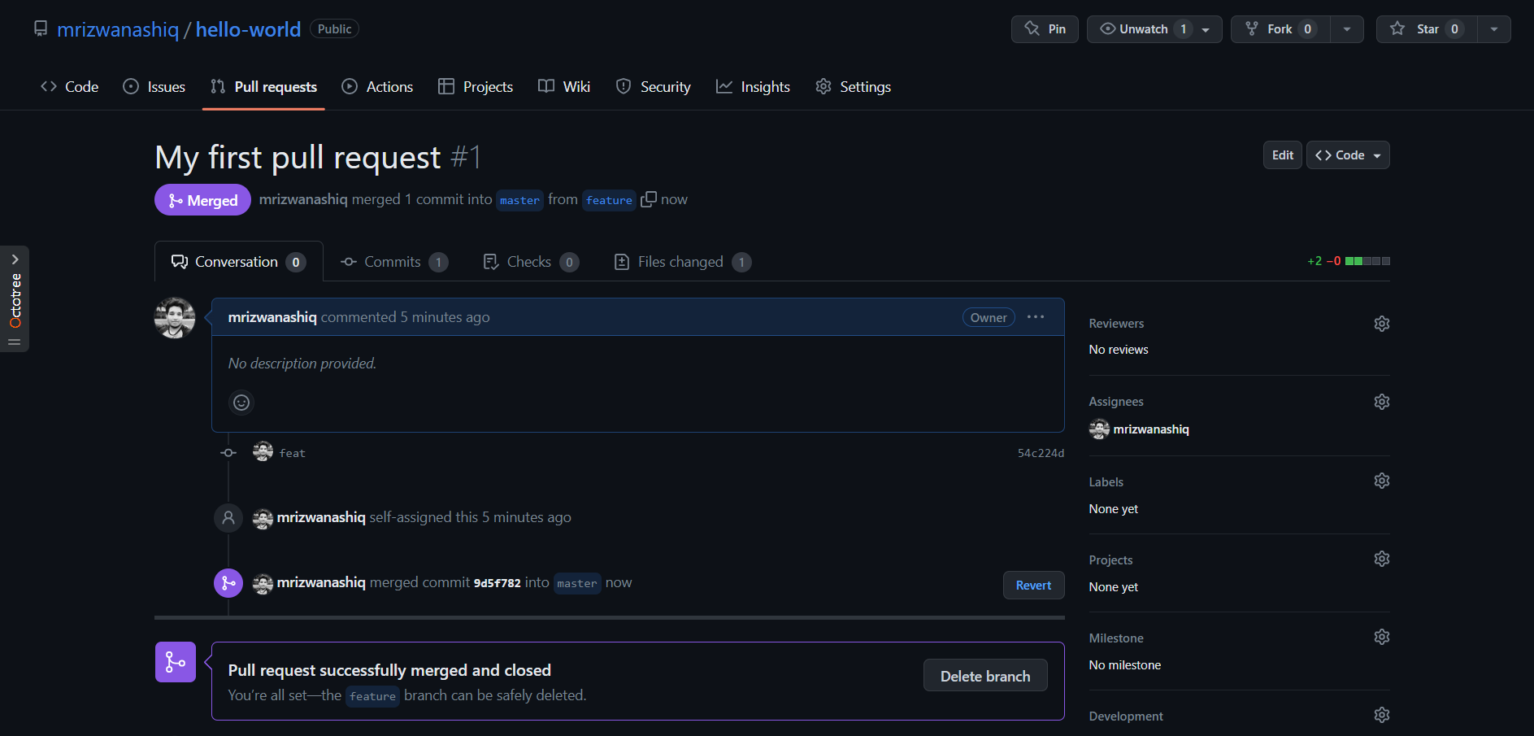Open the Wiki tab

click(564, 87)
